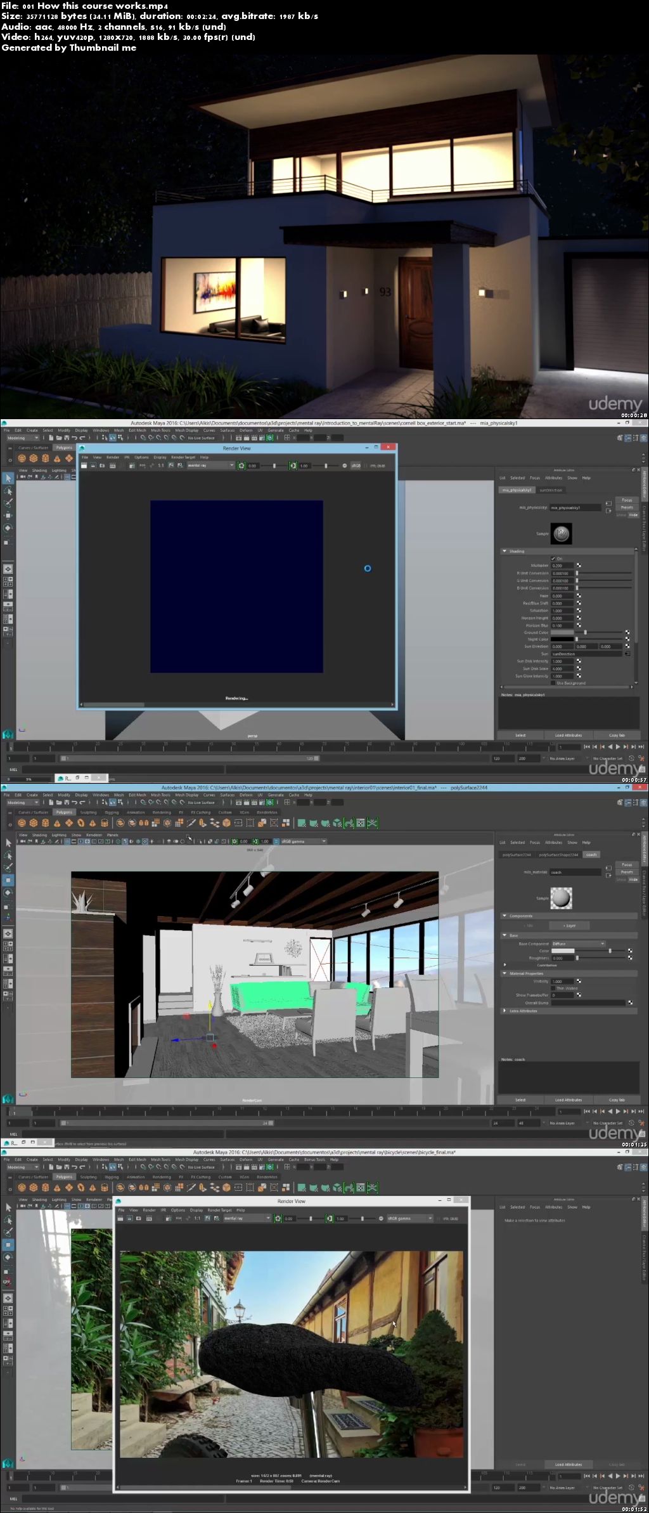Collapse the Shading section in cornell Attribute Editor
Screen dimensions: 649x1513
click(x=504, y=551)
